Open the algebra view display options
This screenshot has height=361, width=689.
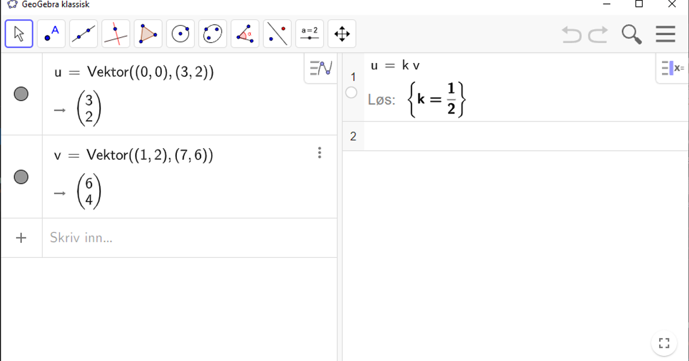320,69
